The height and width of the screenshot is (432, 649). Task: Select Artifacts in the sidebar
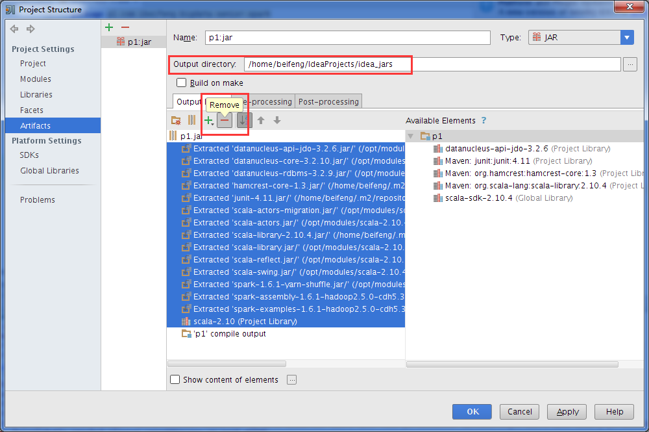[53, 125]
